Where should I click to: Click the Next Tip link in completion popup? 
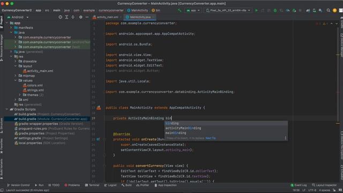point(211,138)
